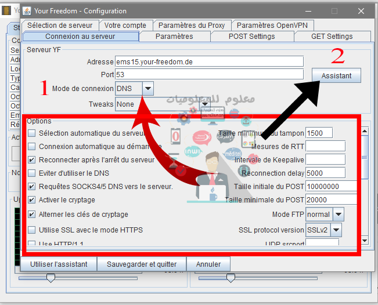Click the Taille initiale du POST field

(x=331, y=187)
